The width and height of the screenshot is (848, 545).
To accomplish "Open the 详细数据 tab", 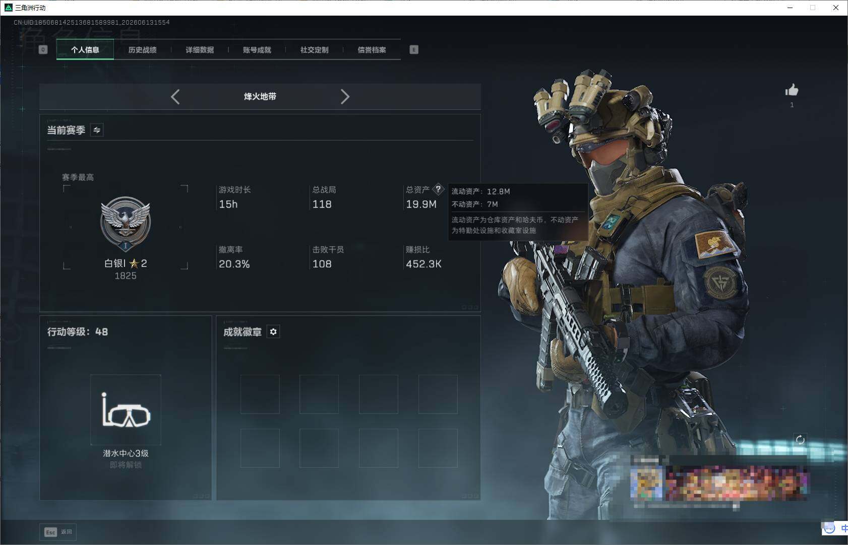I will [200, 49].
